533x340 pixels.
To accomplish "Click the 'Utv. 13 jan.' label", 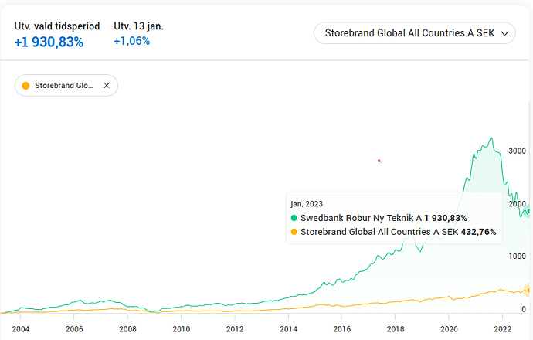I will pyautogui.click(x=138, y=26).
